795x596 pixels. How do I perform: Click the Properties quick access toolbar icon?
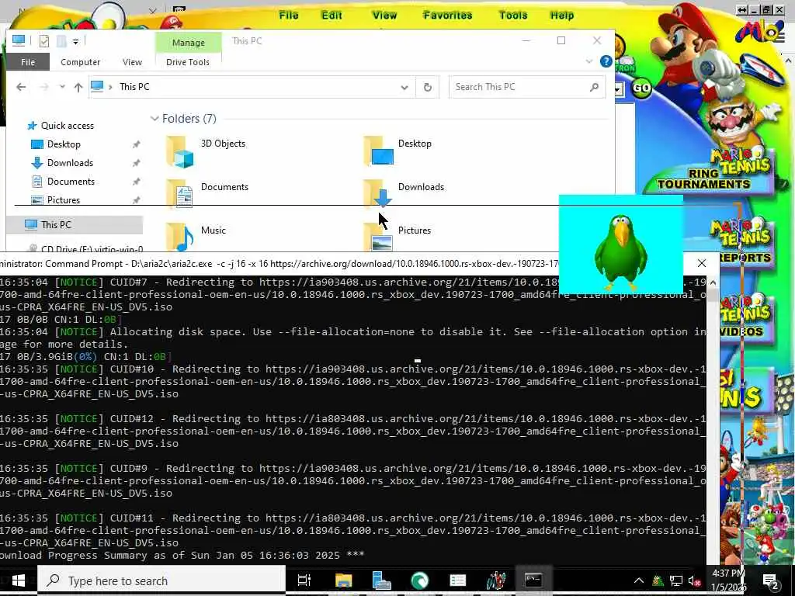tap(44, 41)
